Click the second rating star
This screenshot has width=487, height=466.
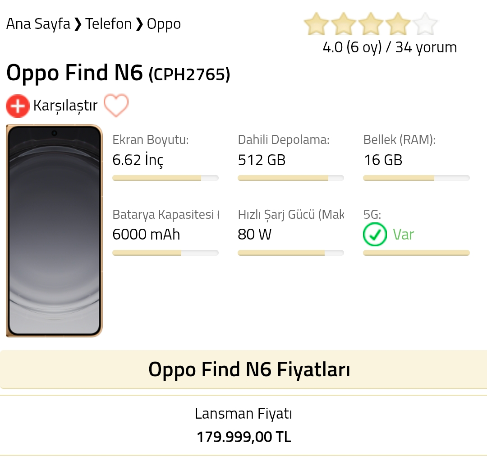tap(344, 23)
